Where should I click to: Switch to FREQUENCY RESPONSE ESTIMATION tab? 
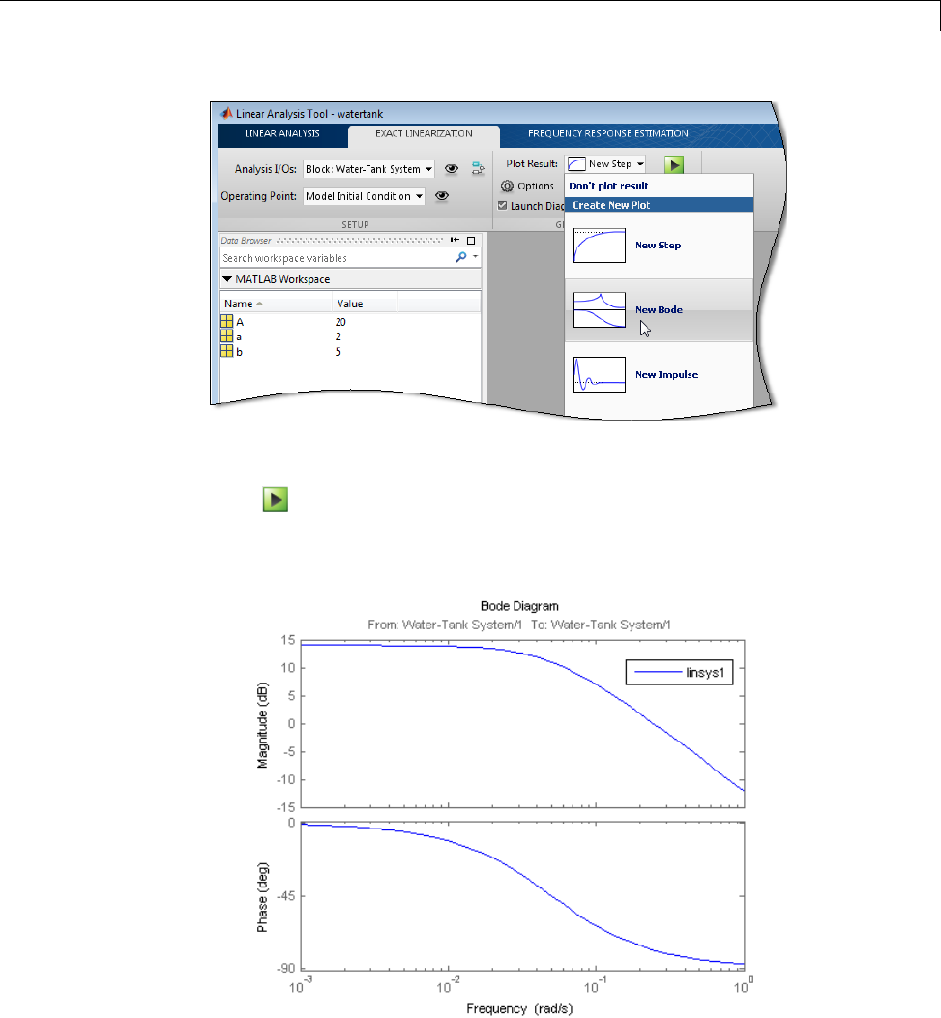(x=608, y=133)
